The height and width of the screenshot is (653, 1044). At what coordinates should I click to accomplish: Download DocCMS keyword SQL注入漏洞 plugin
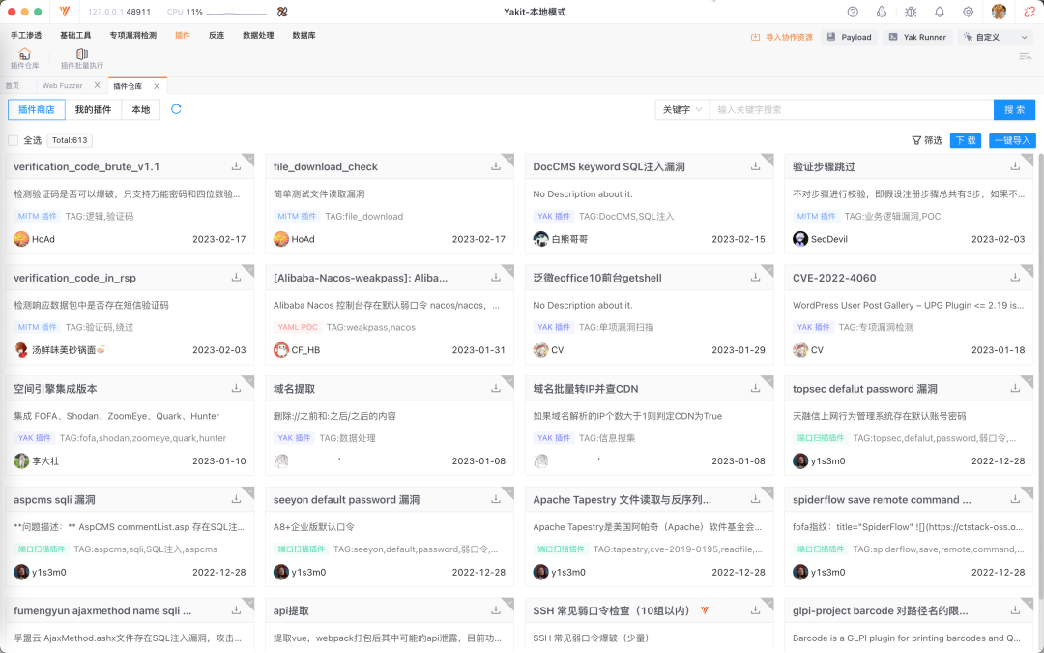click(x=756, y=166)
